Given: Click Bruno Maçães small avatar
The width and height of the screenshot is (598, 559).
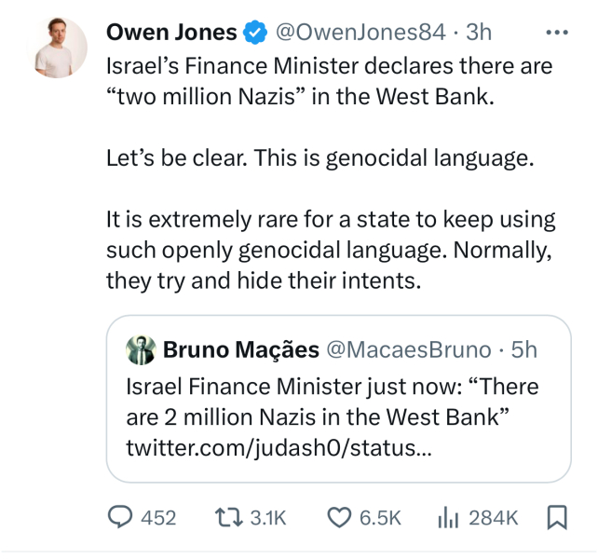Looking at the screenshot, I should pyautogui.click(x=142, y=350).
